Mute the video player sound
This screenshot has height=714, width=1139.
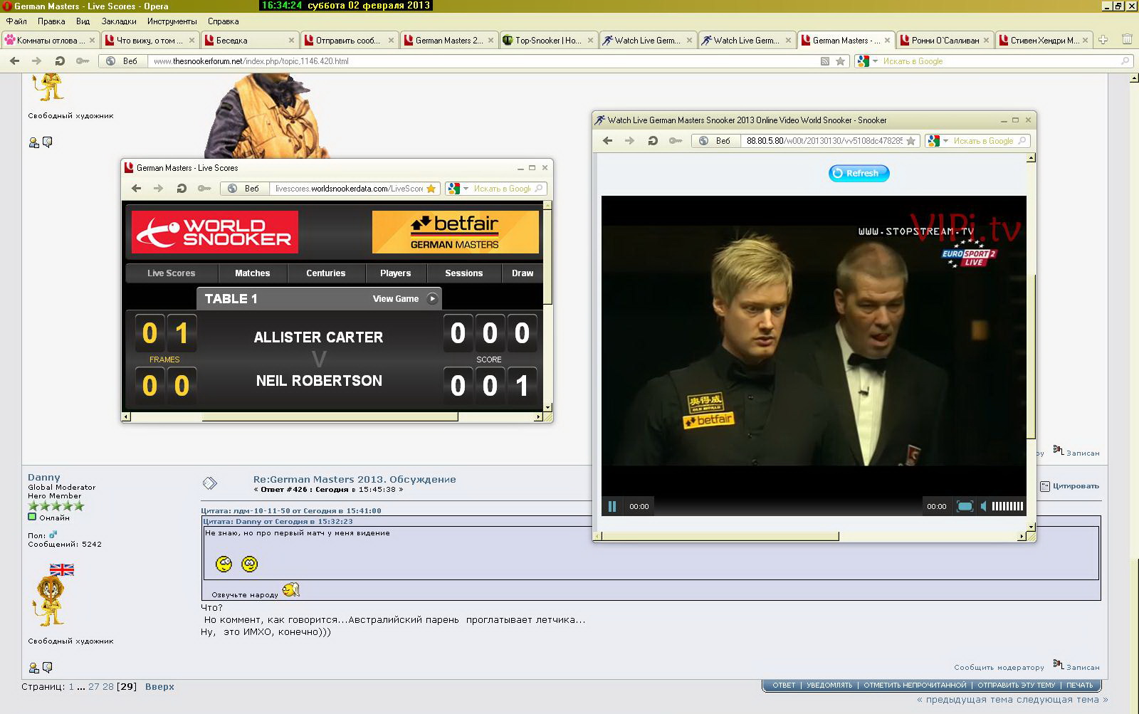pos(984,506)
